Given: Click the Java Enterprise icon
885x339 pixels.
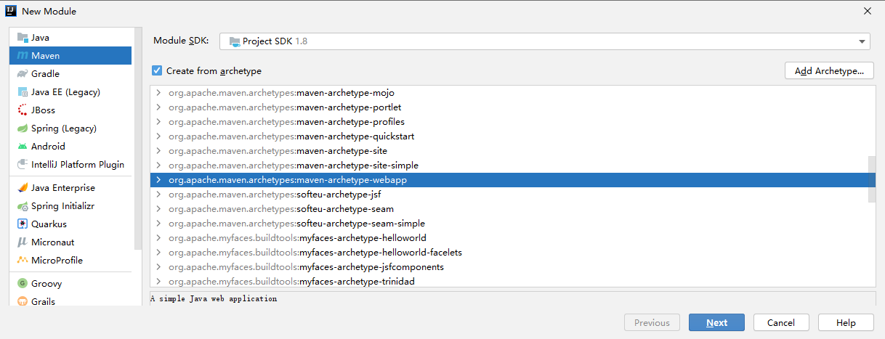Looking at the screenshot, I should point(23,188).
